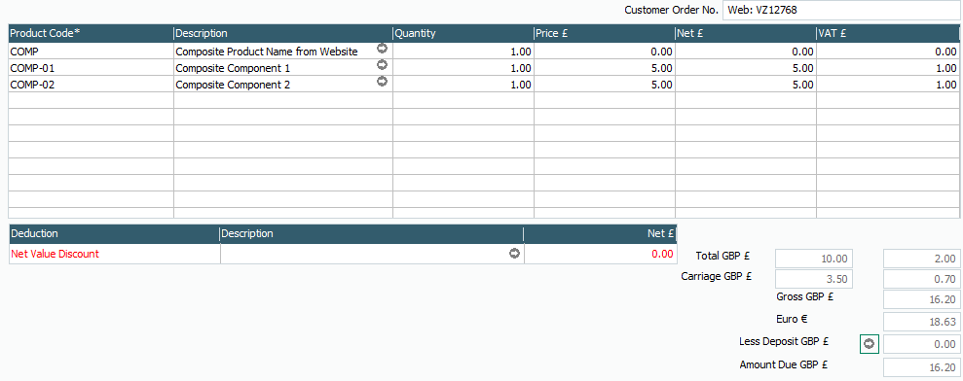Select Net £ cell for COMP-01
Screen dimensions: 963x381
tap(746, 68)
